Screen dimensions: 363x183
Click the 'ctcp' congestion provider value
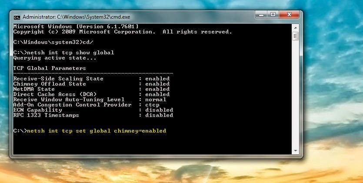pyautogui.click(x=152, y=105)
